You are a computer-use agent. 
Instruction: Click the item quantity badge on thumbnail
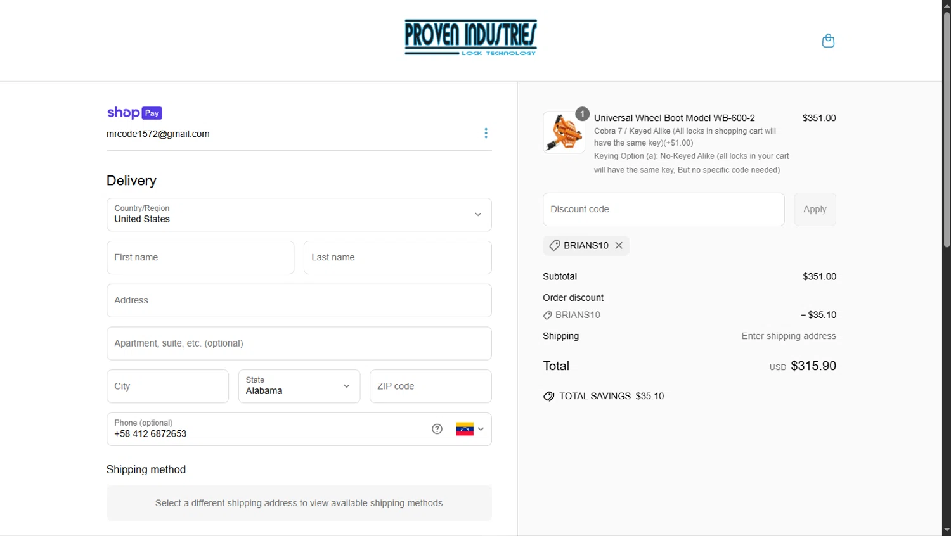(582, 114)
